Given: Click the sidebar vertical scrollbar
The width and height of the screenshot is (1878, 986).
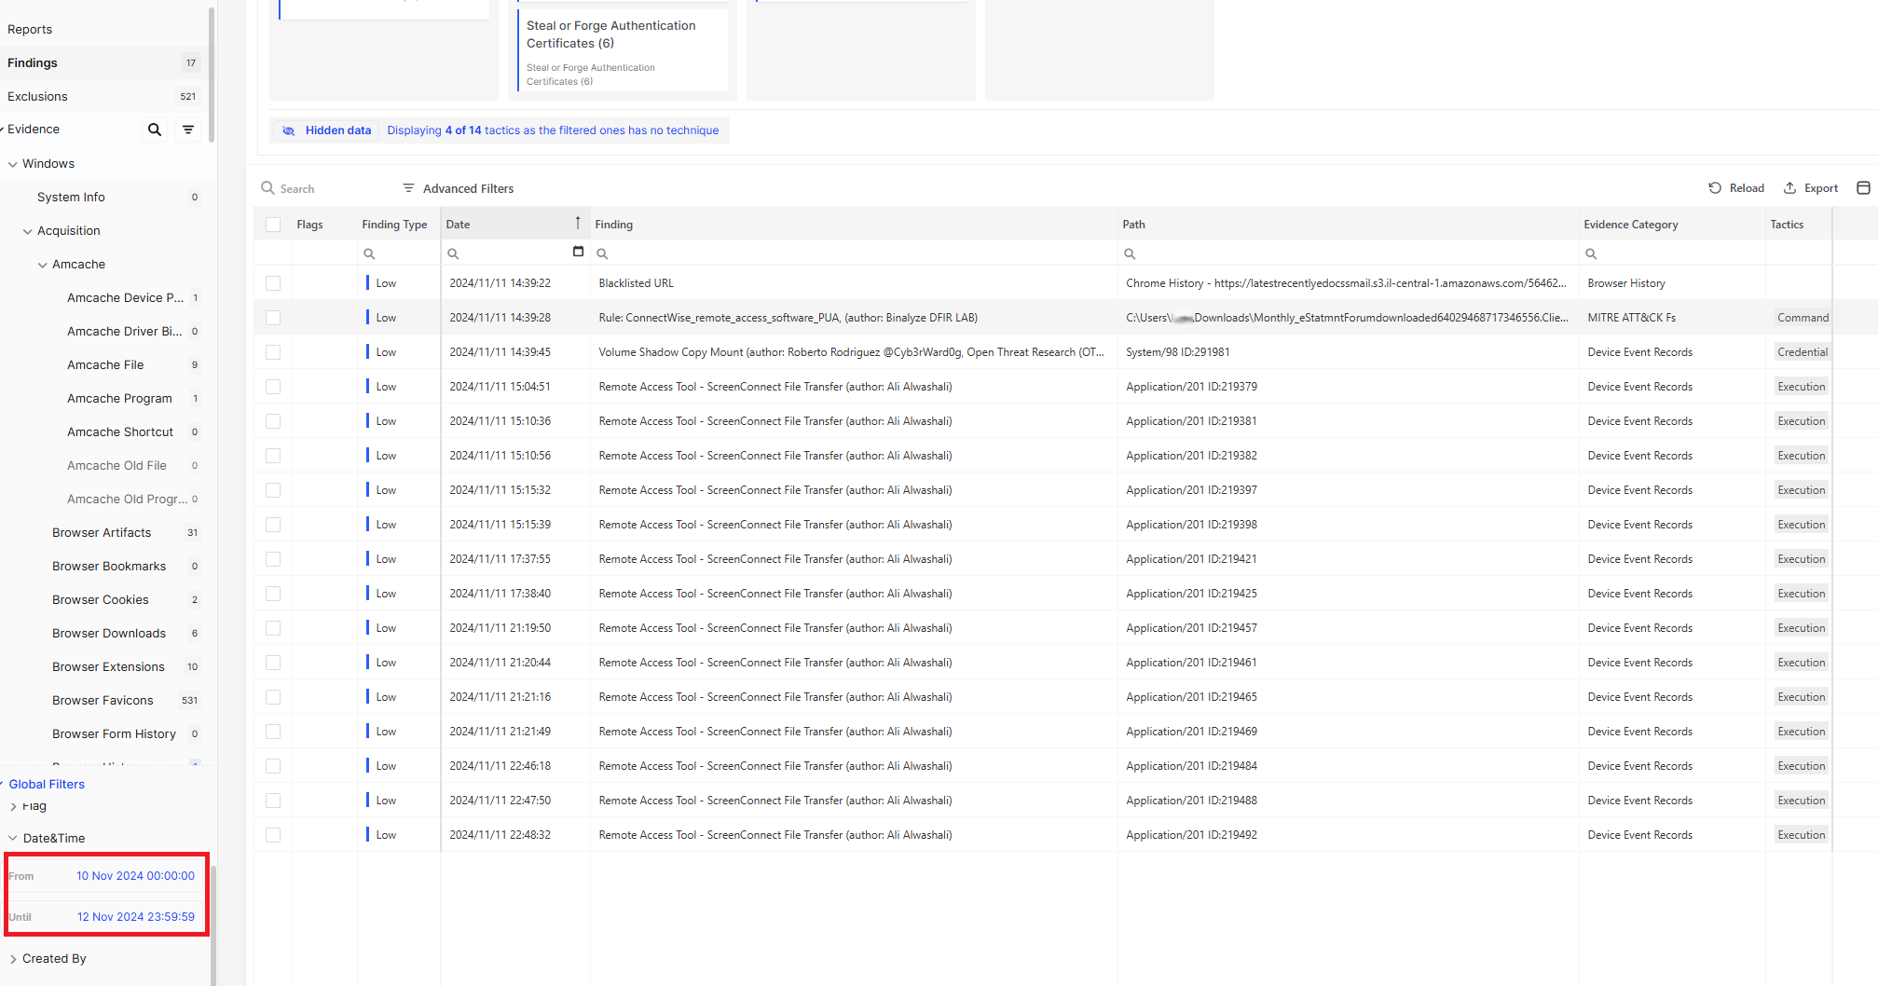Looking at the screenshot, I should (212, 75).
